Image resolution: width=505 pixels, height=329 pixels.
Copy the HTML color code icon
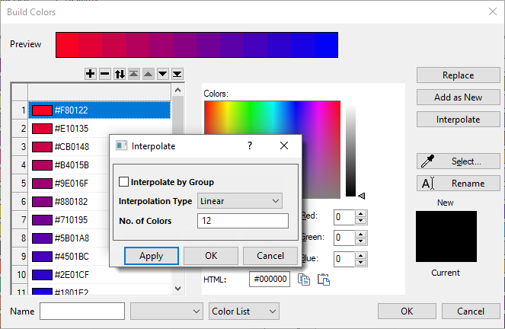[304, 279]
